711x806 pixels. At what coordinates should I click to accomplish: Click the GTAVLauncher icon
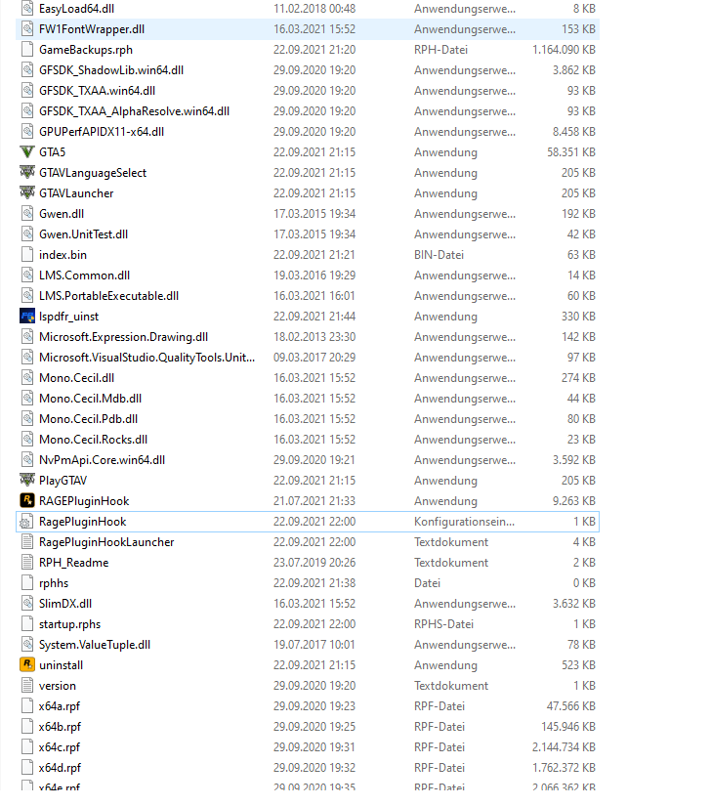27,193
